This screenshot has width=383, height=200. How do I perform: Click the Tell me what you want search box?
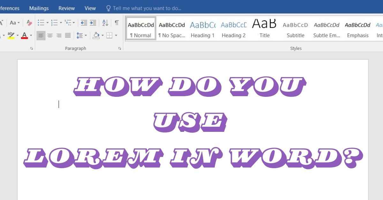coord(147,8)
